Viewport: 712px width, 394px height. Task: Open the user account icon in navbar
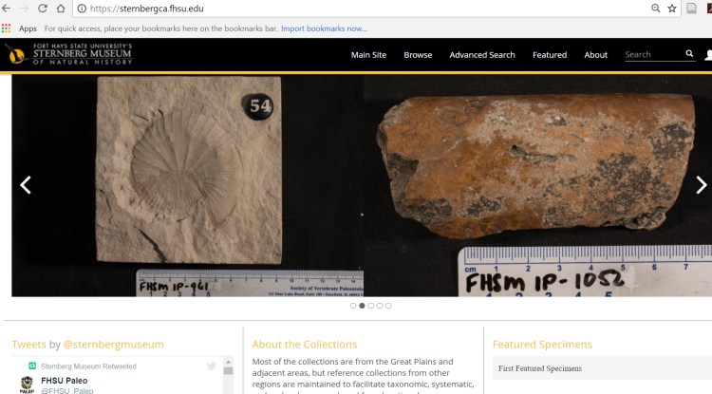pyautogui.click(x=708, y=55)
